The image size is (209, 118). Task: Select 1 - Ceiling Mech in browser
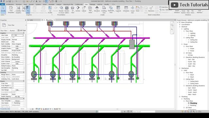tap(193, 81)
